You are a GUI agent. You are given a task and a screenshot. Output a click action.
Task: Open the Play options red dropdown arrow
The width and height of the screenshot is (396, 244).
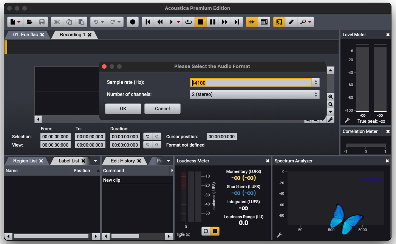tap(178, 22)
